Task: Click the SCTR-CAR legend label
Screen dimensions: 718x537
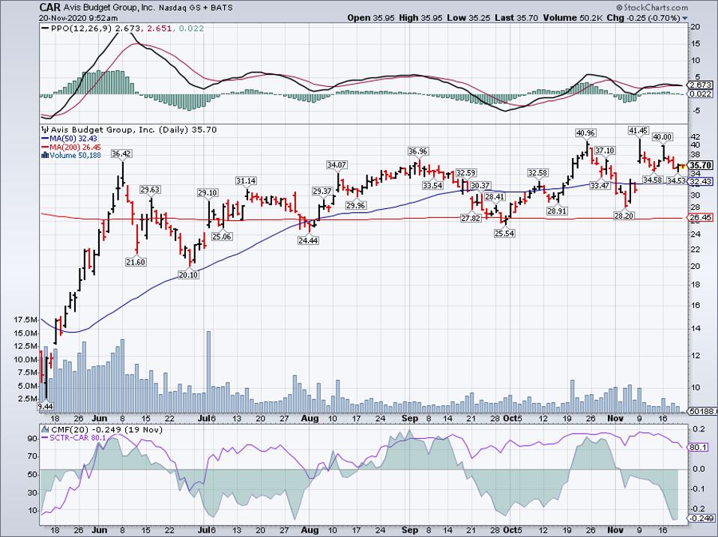Action: point(70,438)
